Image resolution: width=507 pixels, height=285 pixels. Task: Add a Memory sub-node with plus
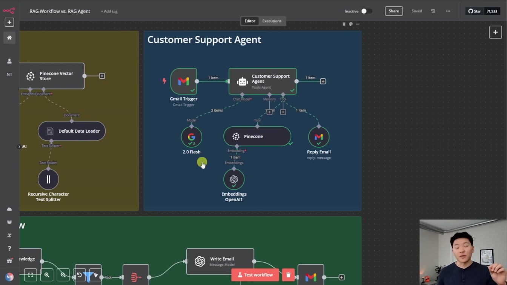(x=269, y=112)
